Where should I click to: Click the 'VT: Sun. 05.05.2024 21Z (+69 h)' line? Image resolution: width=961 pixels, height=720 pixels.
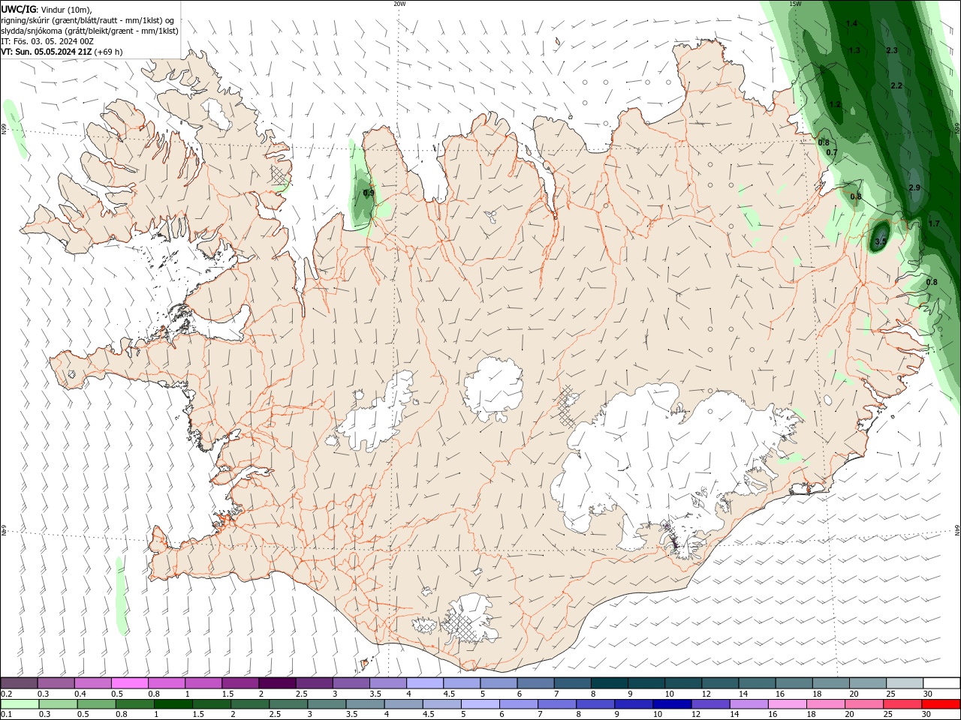62,52
